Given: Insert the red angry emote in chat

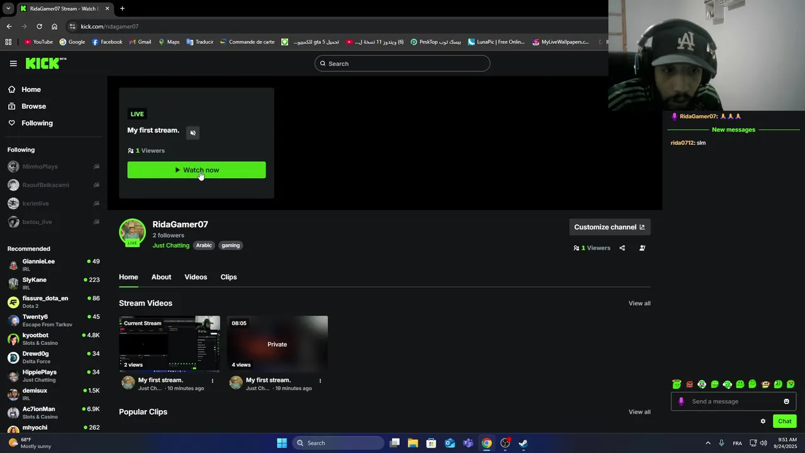Looking at the screenshot, I should [x=689, y=384].
